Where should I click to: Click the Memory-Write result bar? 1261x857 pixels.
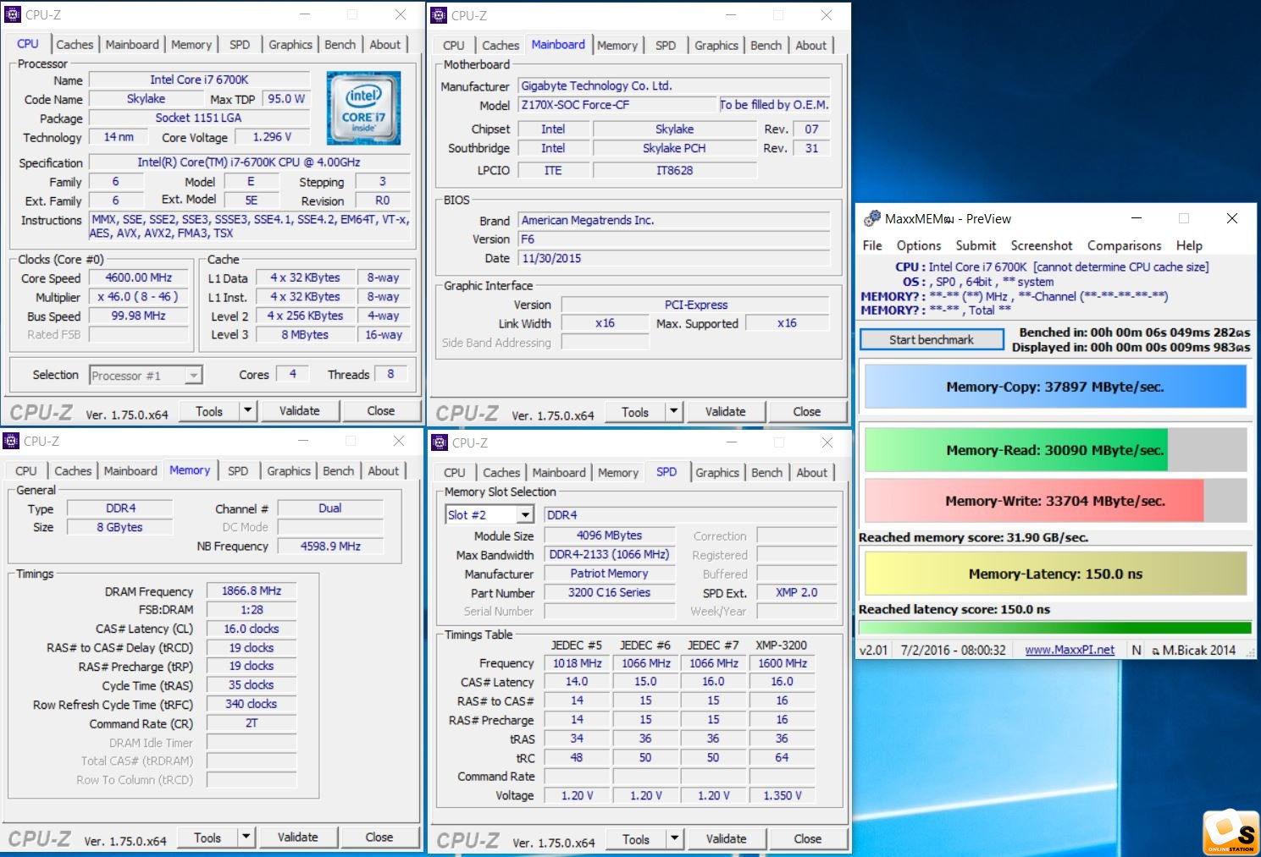pos(1055,501)
